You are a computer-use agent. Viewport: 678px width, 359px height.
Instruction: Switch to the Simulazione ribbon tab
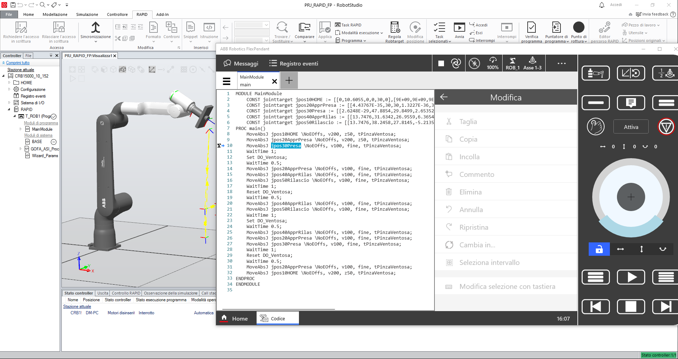click(86, 14)
